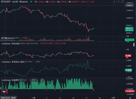
Task: Click the open interest label 8.48B
Action: pos(128,56)
